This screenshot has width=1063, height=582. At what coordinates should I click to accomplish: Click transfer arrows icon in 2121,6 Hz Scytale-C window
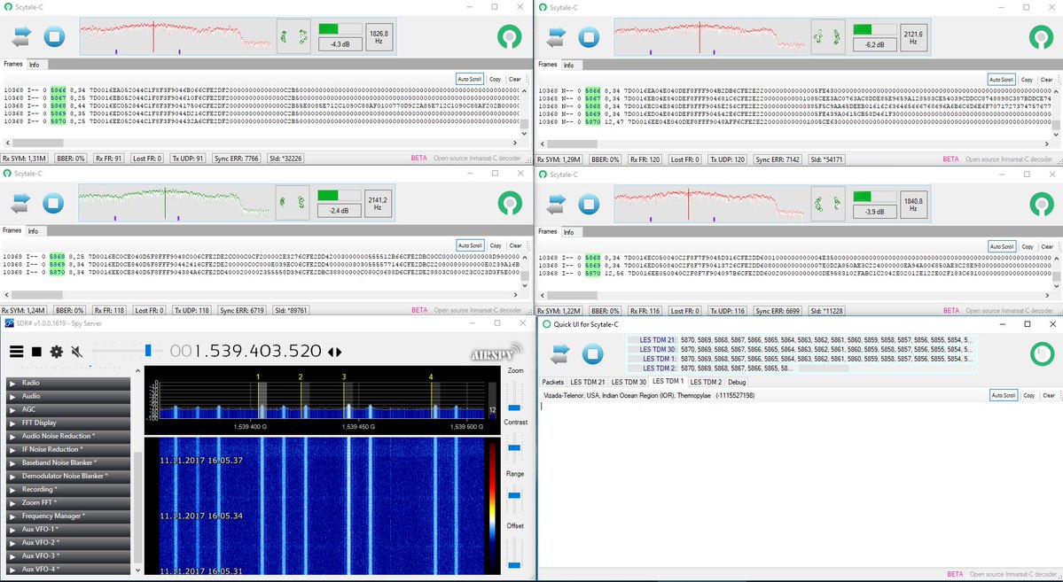tap(555, 36)
